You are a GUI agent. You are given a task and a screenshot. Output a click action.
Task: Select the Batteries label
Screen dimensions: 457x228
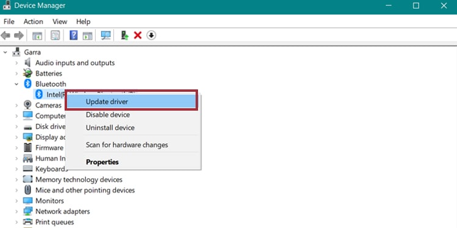click(x=49, y=74)
